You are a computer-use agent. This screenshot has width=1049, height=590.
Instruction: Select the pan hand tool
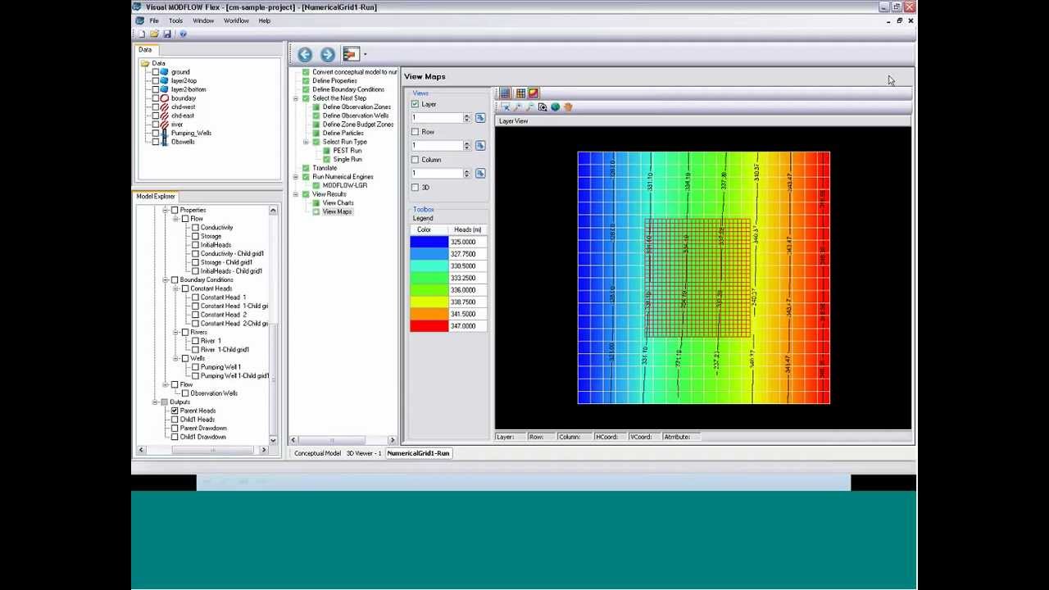[x=568, y=107]
